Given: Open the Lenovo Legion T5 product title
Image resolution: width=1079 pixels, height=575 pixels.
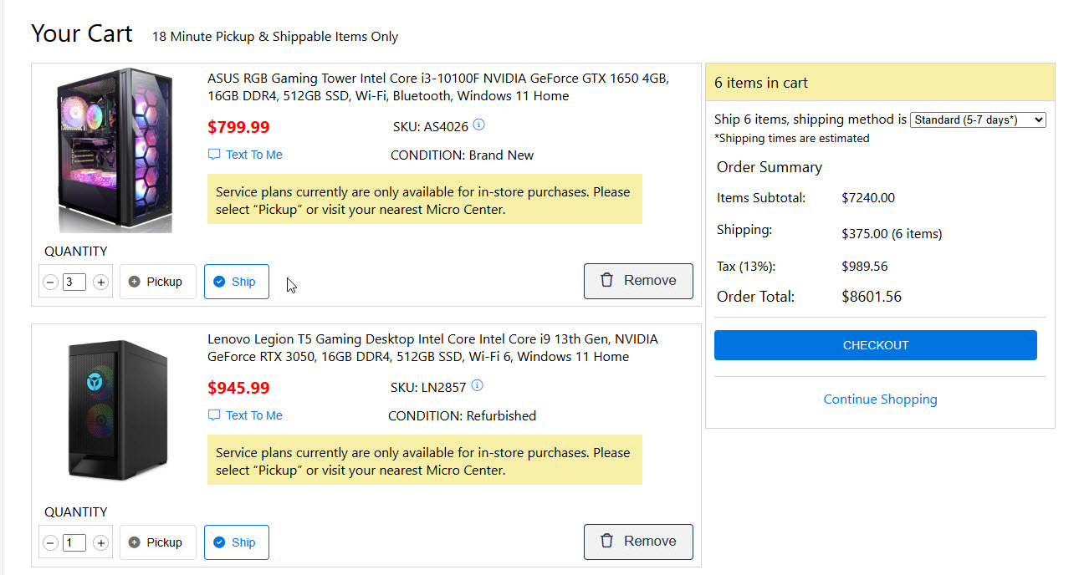Looking at the screenshot, I should (x=432, y=348).
